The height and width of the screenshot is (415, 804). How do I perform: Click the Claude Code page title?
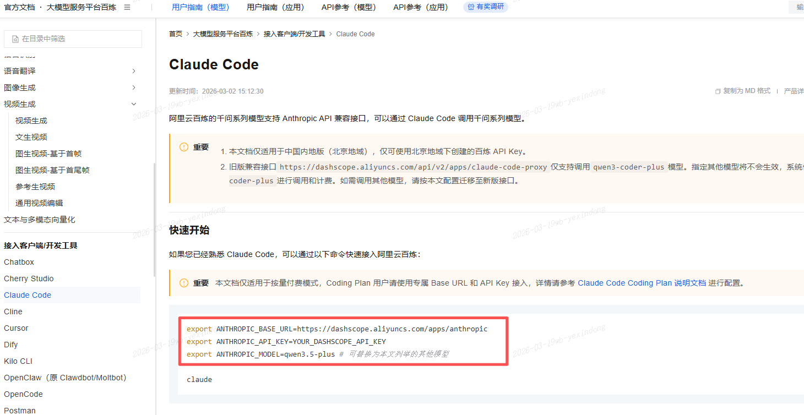[x=214, y=64]
